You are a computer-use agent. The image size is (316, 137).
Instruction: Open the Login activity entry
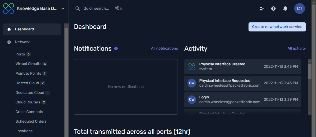tap(243, 99)
